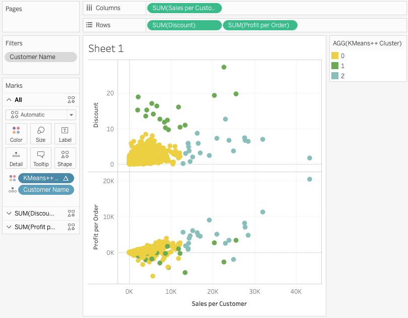Viewport: 408px width, 318px height.
Task: Select the green cluster 1 legend swatch
Action: tap(335, 66)
